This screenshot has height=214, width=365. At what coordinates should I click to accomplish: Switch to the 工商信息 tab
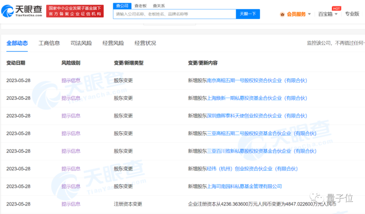(x=49, y=43)
